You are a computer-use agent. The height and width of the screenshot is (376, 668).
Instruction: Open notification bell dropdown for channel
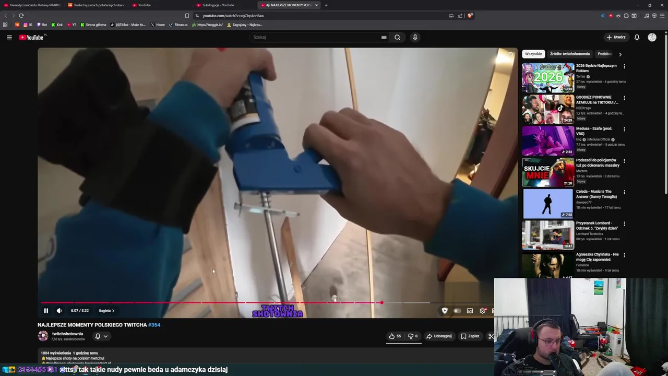click(x=101, y=336)
